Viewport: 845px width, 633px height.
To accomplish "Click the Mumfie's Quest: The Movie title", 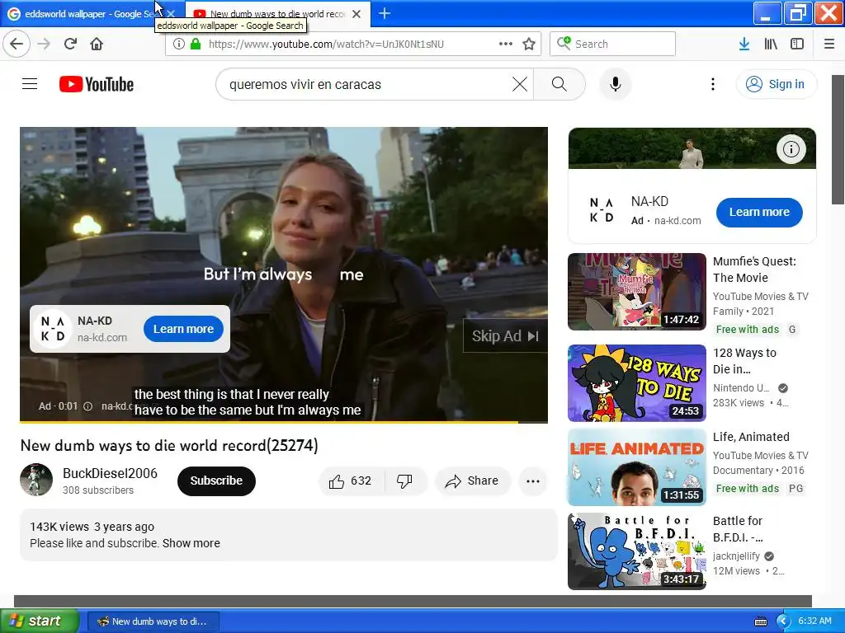I will click(754, 270).
